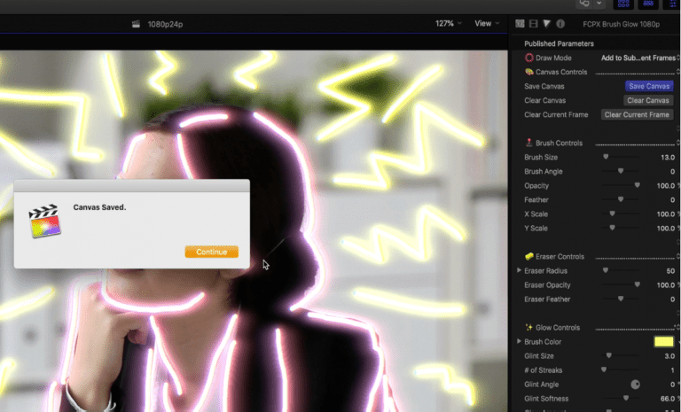Click the X Scale value 100.0
The image size is (681, 412).
tap(666, 214)
